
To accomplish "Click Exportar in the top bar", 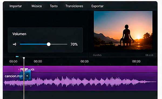I will pos(97,6).
